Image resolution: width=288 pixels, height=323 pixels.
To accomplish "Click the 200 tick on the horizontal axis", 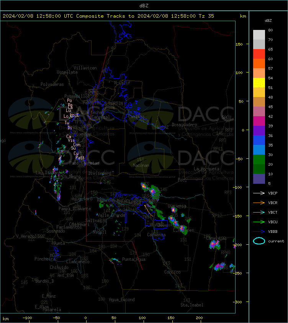I will click(199, 318).
